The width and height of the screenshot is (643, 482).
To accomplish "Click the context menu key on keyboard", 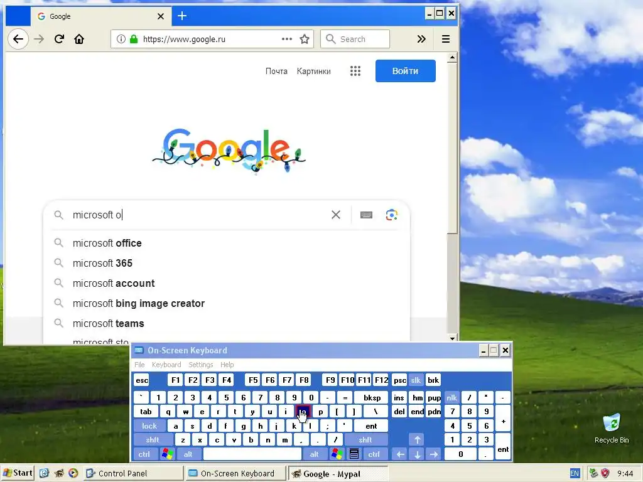I will tap(354, 454).
